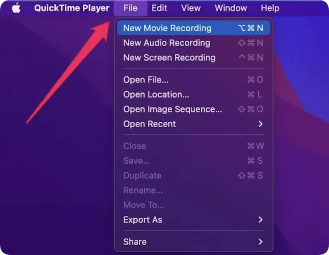
Task: Select Open Image Sequence… item
Action: [x=194, y=109]
